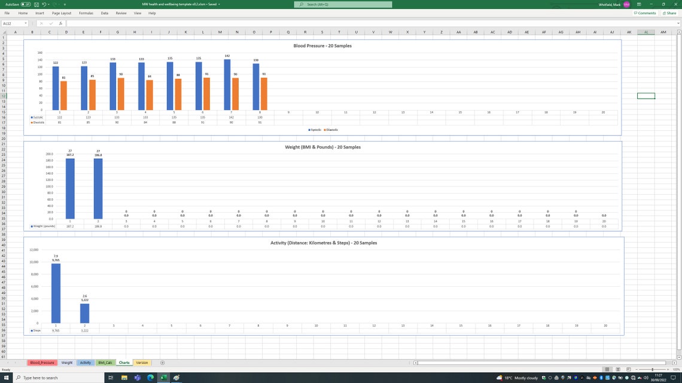This screenshot has width=682, height=383.
Task: Click the Share button
Action: (x=670, y=13)
